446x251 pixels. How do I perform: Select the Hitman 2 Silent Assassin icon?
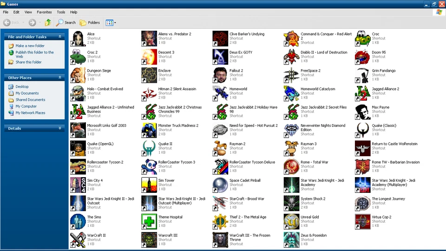tap(149, 93)
